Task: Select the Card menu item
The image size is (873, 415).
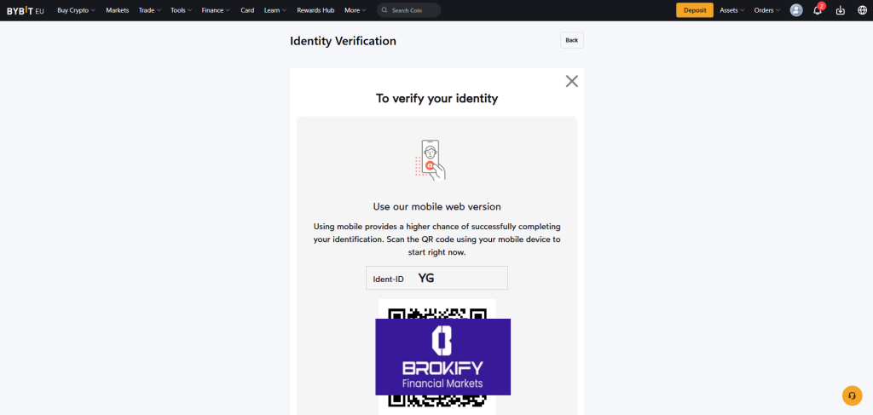Action: [247, 10]
